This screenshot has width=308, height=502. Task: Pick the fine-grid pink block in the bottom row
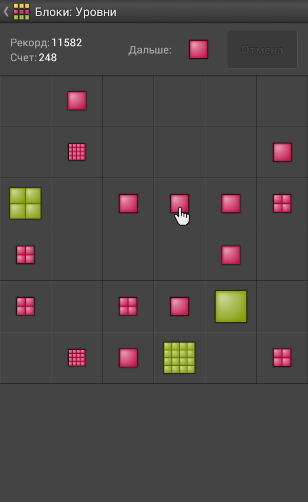pyautogui.click(x=77, y=357)
